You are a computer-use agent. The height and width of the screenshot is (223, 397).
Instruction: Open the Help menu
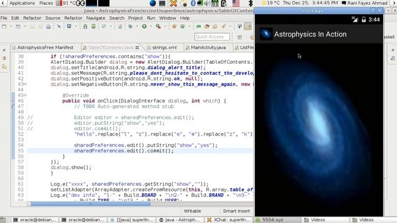185,18
